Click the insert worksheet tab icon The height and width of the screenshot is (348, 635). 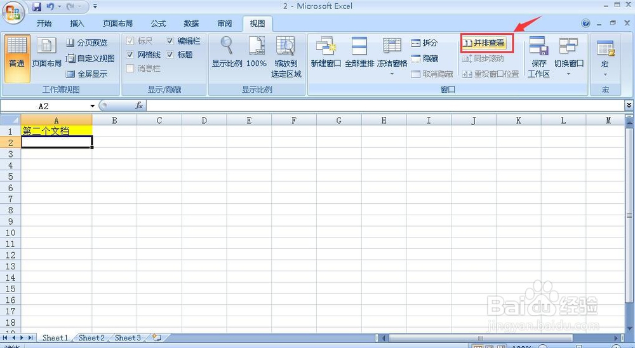click(156, 337)
